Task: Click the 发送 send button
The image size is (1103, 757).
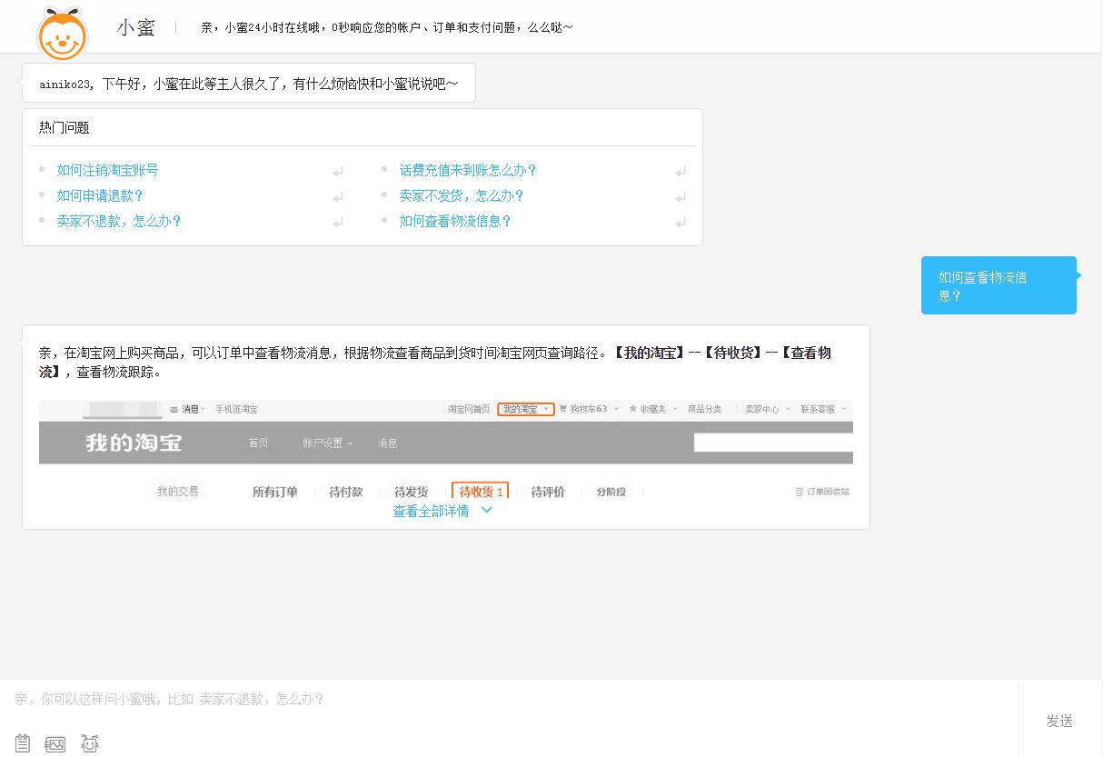Action: 1059,721
